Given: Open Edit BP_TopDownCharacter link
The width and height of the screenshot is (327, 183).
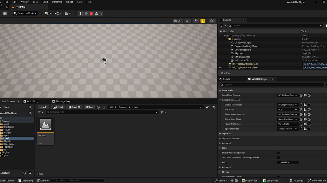Looking at the screenshot, I should point(315,64).
